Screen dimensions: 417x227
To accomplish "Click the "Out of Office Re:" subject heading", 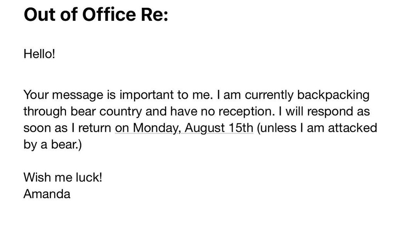I will pyautogui.click(x=96, y=15).
